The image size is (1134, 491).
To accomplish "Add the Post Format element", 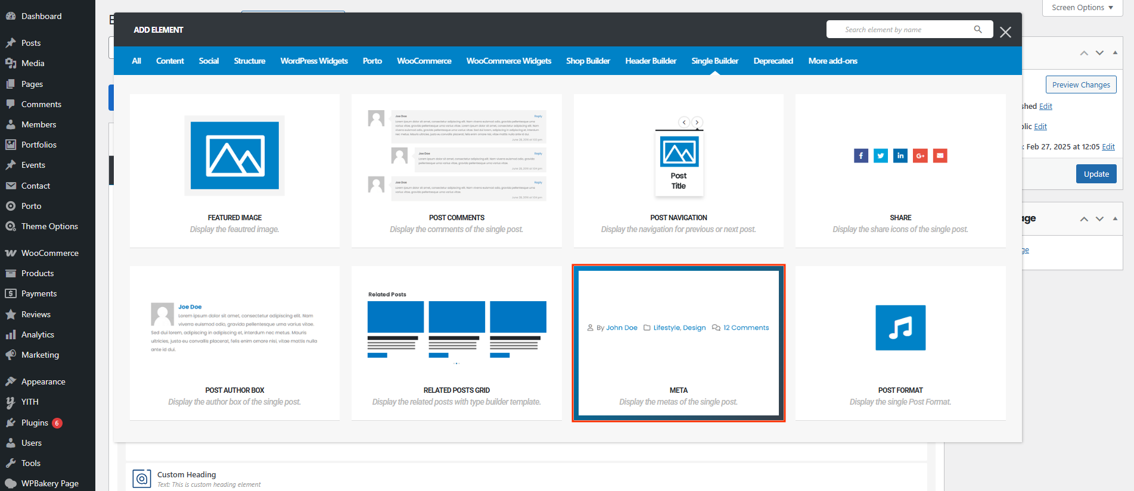I will pos(900,343).
